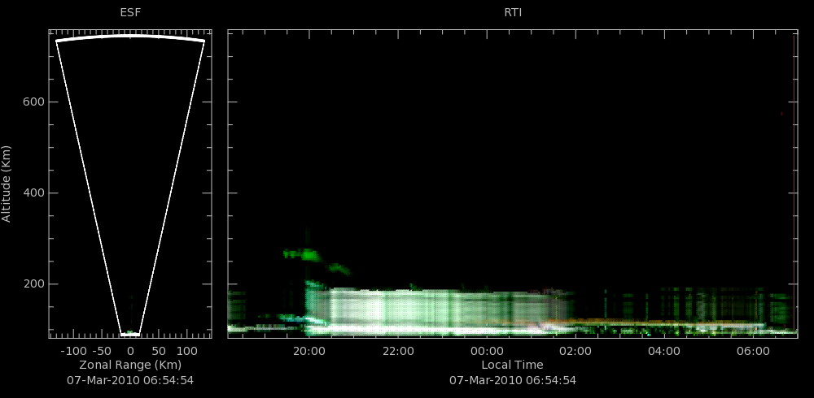This screenshot has width=814, height=398.
Task: Click the ESF plot title
Action: [x=130, y=12]
